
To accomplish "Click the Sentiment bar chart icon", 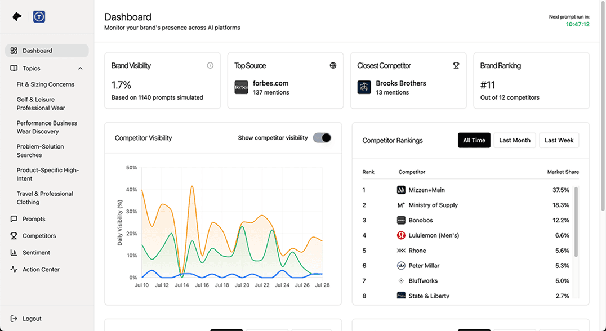I will click(14, 253).
